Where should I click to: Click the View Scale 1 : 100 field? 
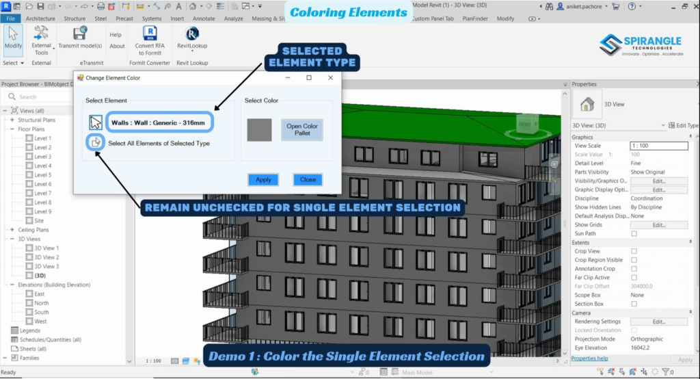659,146
